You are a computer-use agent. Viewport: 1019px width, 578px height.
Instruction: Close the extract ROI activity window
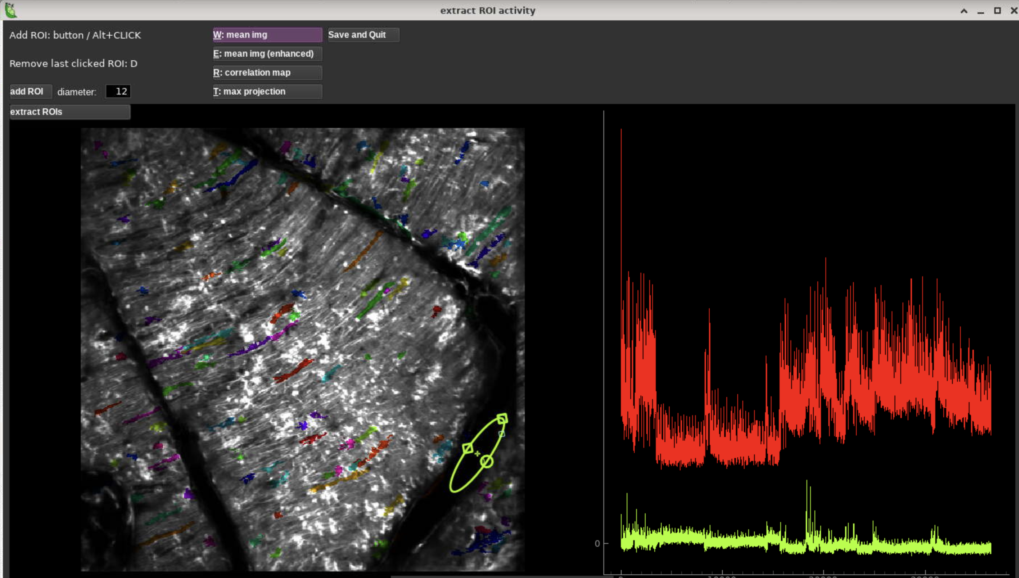[x=1014, y=11]
